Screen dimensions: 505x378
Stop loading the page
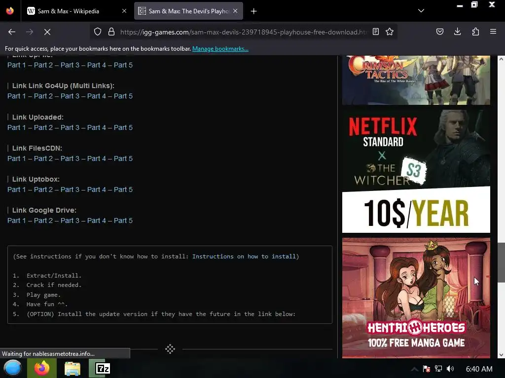pyautogui.click(x=47, y=32)
